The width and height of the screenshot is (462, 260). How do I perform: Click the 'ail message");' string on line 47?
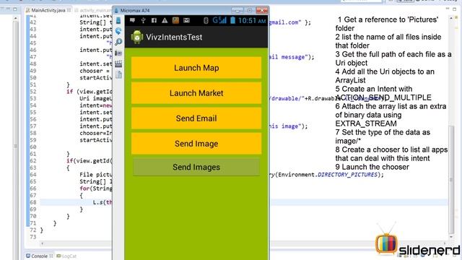coord(292,57)
